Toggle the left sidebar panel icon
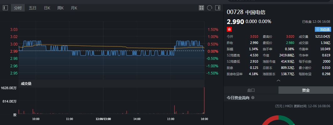The height and width of the screenshot is (125, 333). coord(5,8)
